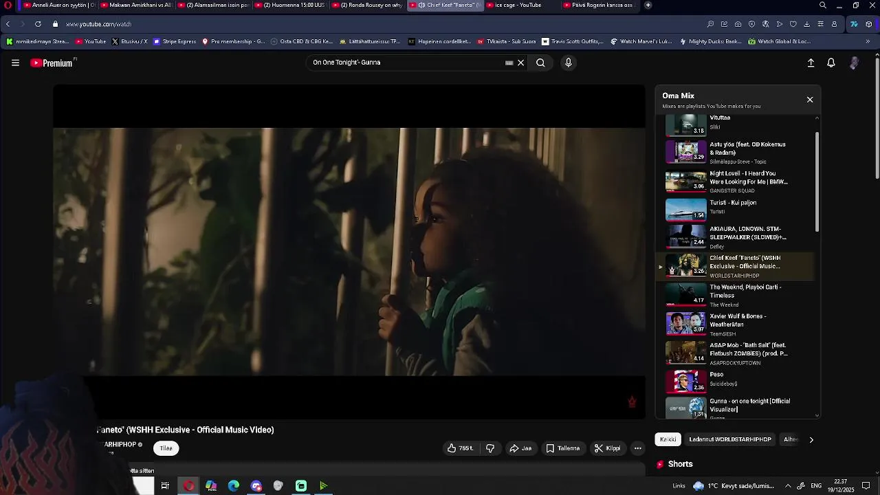Reload the page
880x495 pixels.
pyautogui.click(x=38, y=24)
